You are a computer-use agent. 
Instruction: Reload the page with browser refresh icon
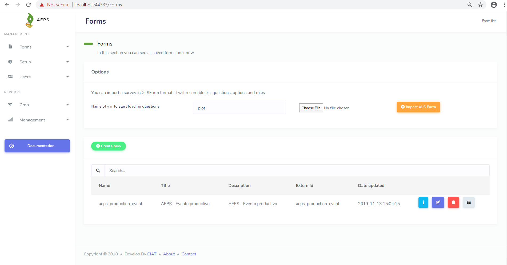pyautogui.click(x=29, y=5)
